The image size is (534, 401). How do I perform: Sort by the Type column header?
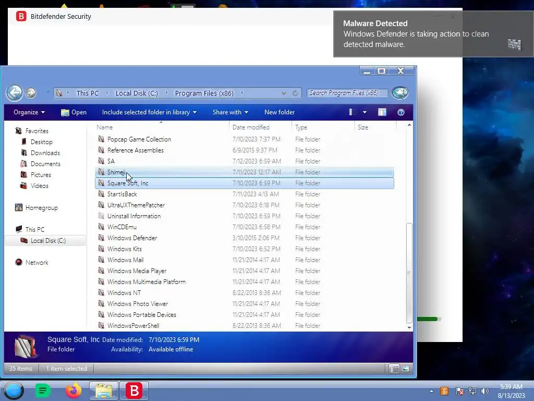(301, 127)
